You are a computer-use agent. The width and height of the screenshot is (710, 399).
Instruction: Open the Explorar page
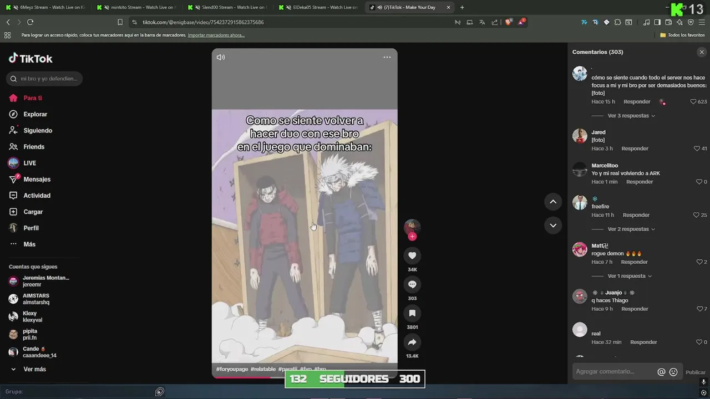coord(28,114)
